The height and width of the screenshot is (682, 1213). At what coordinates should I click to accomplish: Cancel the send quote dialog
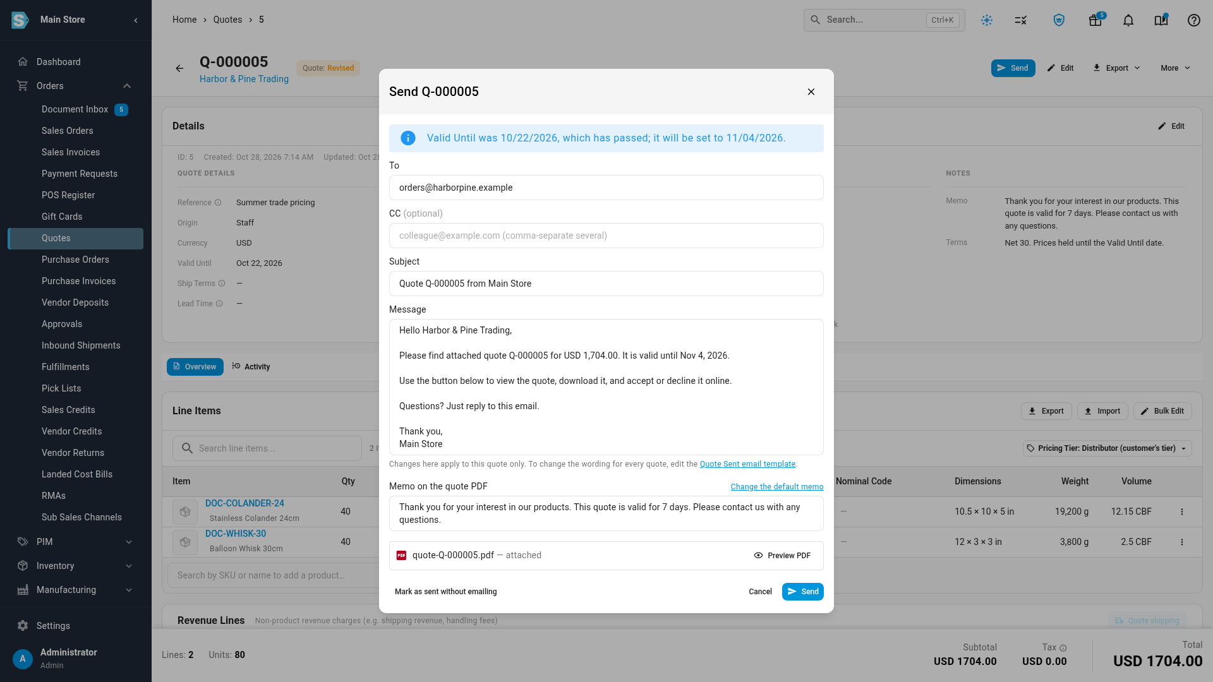(760, 592)
